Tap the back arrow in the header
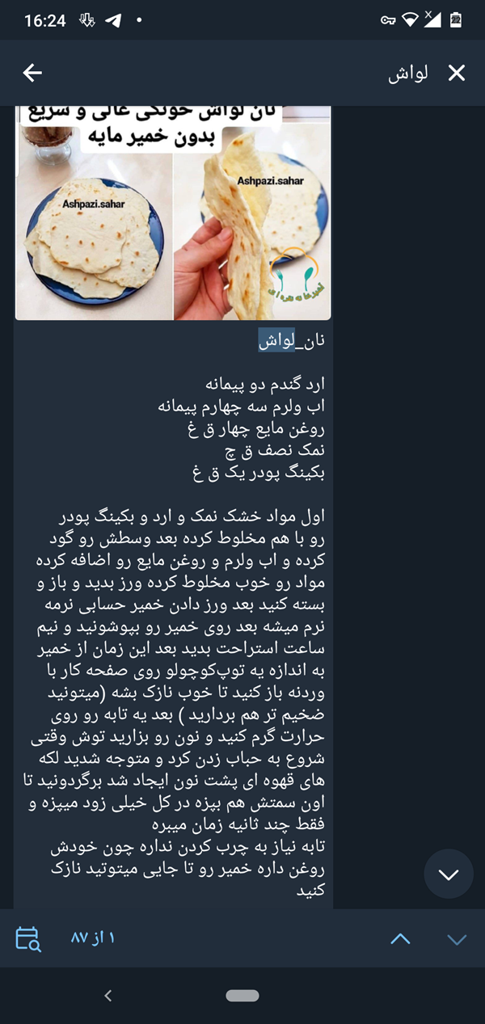The height and width of the screenshot is (1024, 485). pos(32,74)
